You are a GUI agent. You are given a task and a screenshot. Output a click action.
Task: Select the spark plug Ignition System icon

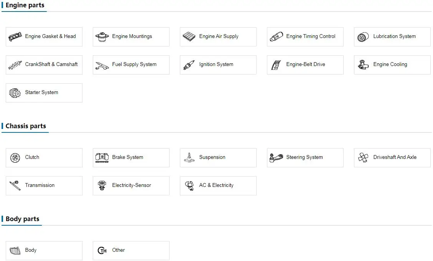pyautogui.click(x=189, y=65)
